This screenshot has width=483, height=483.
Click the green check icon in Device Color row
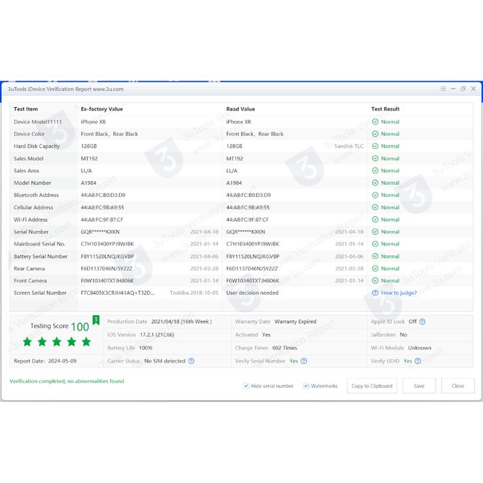coord(375,134)
